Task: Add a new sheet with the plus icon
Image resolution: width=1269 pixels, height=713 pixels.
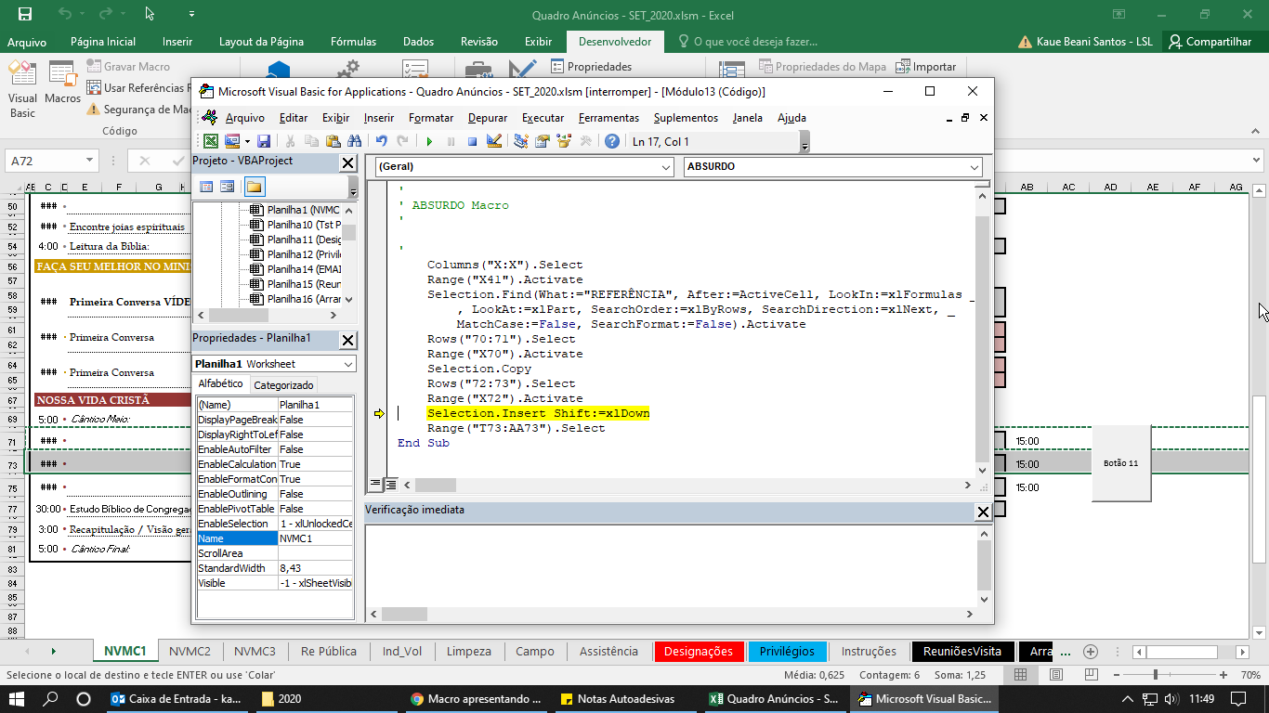Action: [x=1091, y=651]
